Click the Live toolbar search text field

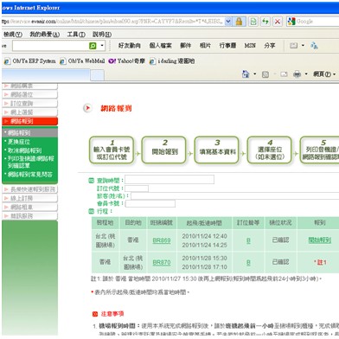[x=50, y=46]
